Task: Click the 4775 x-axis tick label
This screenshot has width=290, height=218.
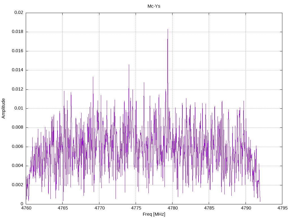Action: 136,208
